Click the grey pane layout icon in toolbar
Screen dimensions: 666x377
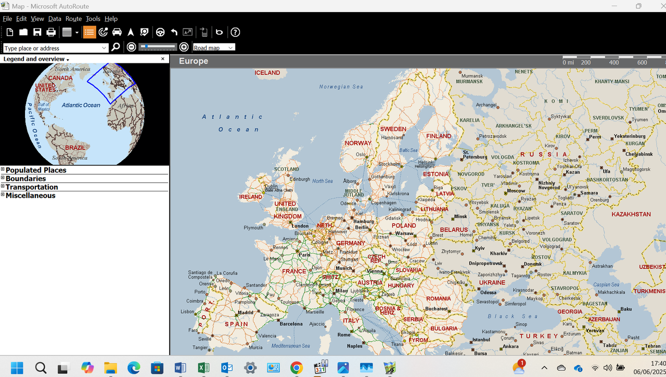tap(67, 32)
